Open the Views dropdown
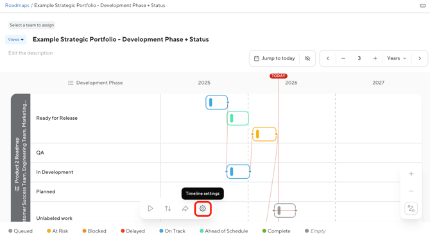This screenshot has height=239, width=430. click(15, 40)
